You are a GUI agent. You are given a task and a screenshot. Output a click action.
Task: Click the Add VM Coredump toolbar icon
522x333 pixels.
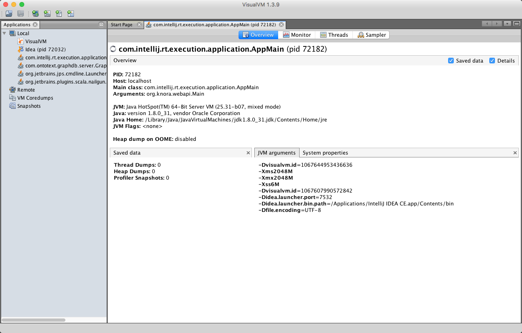click(59, 13)
